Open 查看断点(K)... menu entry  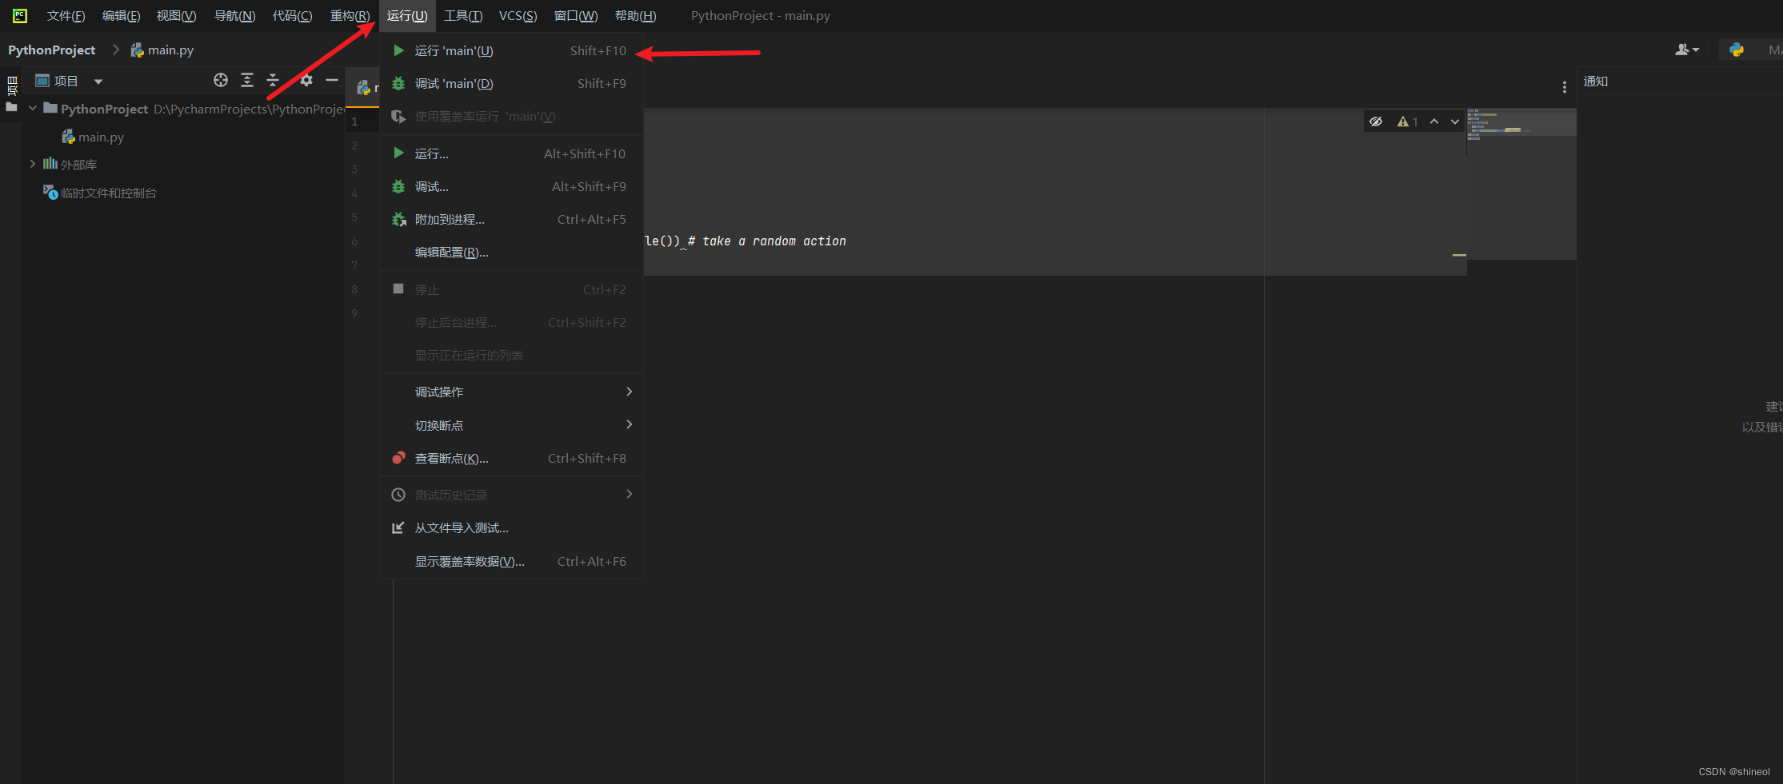511,458
